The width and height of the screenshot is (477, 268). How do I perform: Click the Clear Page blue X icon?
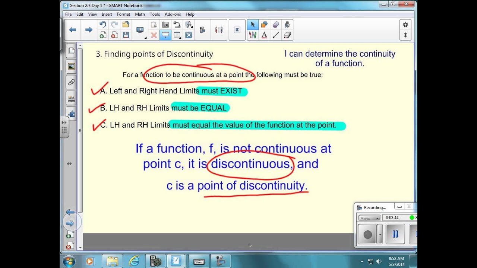tap(189, 35)
